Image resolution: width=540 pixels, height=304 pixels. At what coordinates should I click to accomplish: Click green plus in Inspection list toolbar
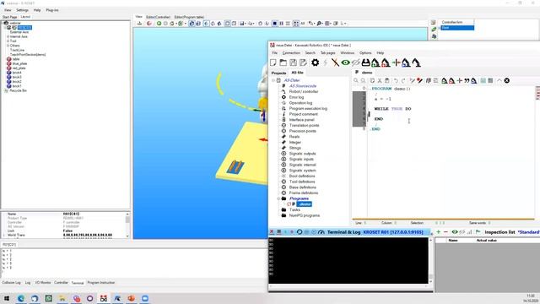(x=439, y=232)
